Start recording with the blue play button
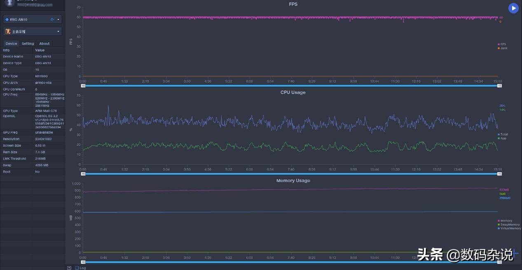 point(513,8)
